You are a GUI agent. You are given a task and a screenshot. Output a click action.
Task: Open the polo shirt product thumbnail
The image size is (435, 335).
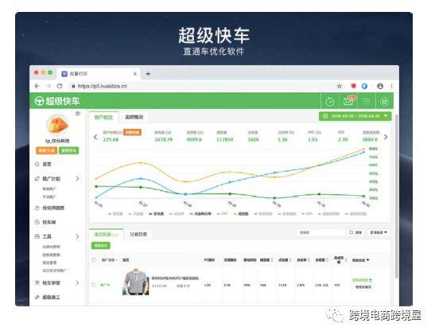pyautogui.click(x=136, y=282)
